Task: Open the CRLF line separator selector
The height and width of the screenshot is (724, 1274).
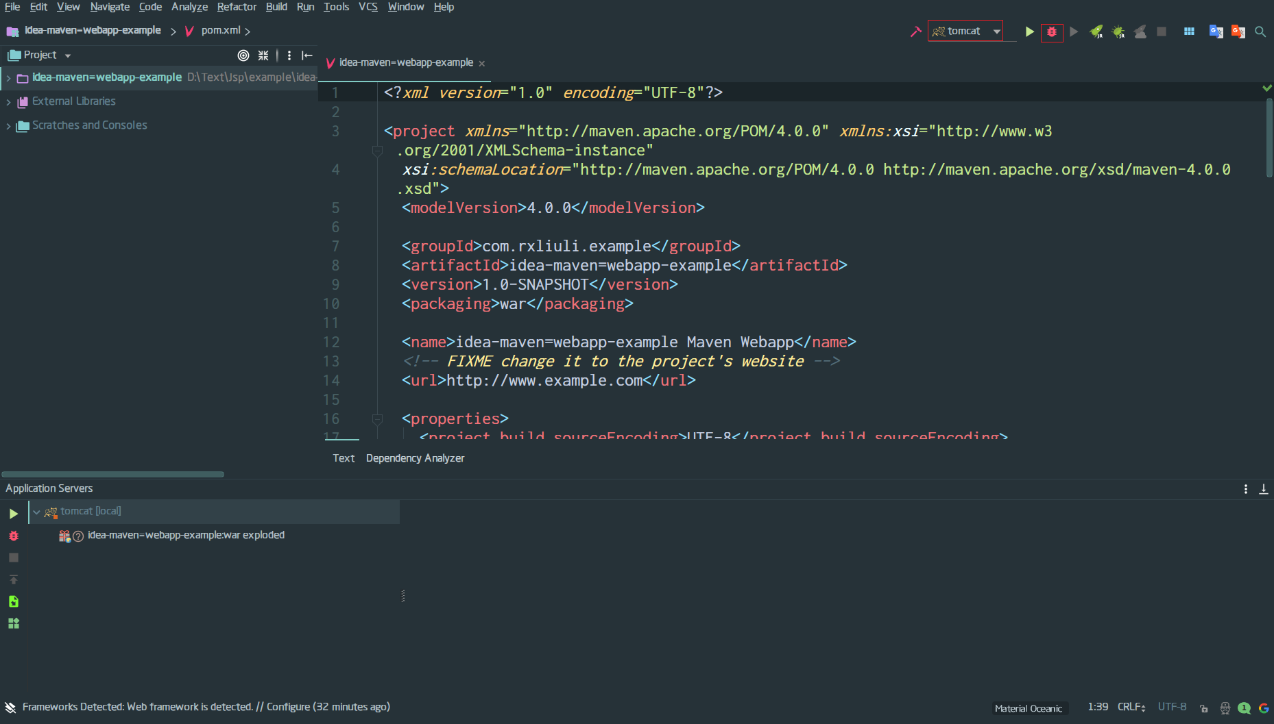Action: pyautogui.click(x=1131, y=707)
